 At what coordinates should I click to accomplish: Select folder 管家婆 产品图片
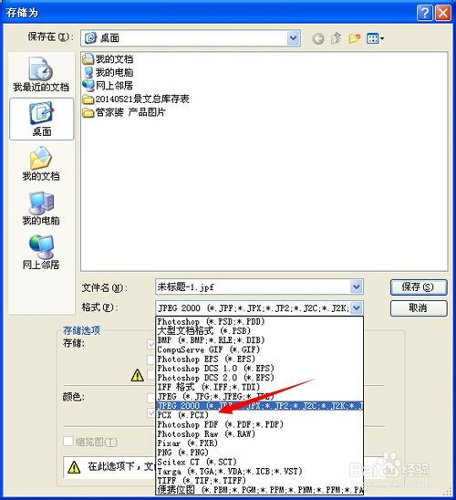[124, 112]
